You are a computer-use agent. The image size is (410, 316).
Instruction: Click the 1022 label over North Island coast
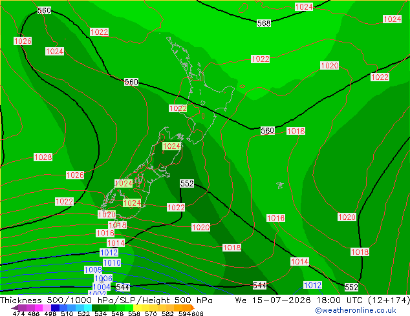pos(178,108)
